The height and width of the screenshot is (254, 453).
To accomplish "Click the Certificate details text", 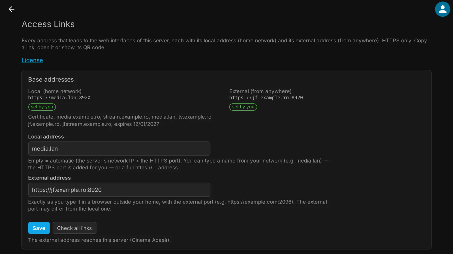I will [x=120, y=121].
